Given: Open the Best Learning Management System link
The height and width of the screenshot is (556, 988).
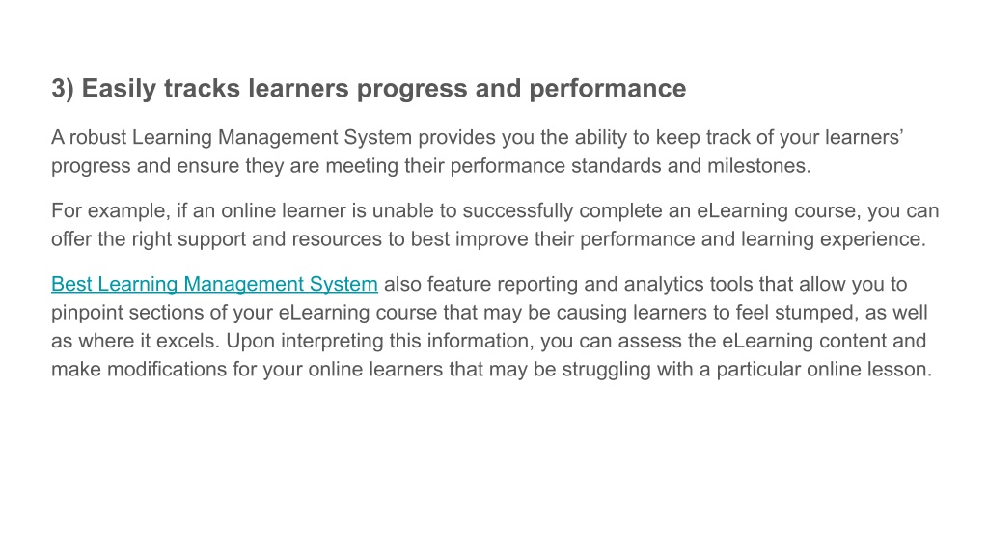Looking at the screenshot, I should click(214, 284).
